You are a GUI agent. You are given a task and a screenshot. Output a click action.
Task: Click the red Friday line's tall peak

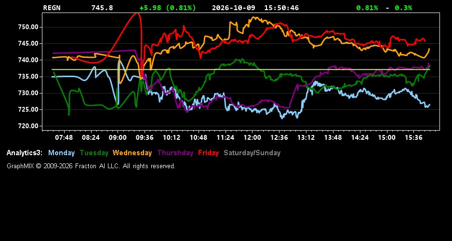tap(136, 14)
